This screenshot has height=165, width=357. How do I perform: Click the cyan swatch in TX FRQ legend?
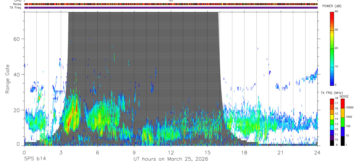click(332, 127)
